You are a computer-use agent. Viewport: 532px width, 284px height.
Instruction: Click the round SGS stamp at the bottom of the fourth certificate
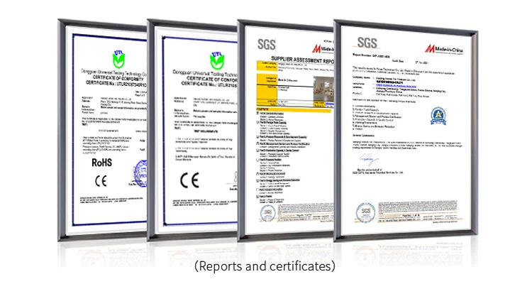(365, 213)
